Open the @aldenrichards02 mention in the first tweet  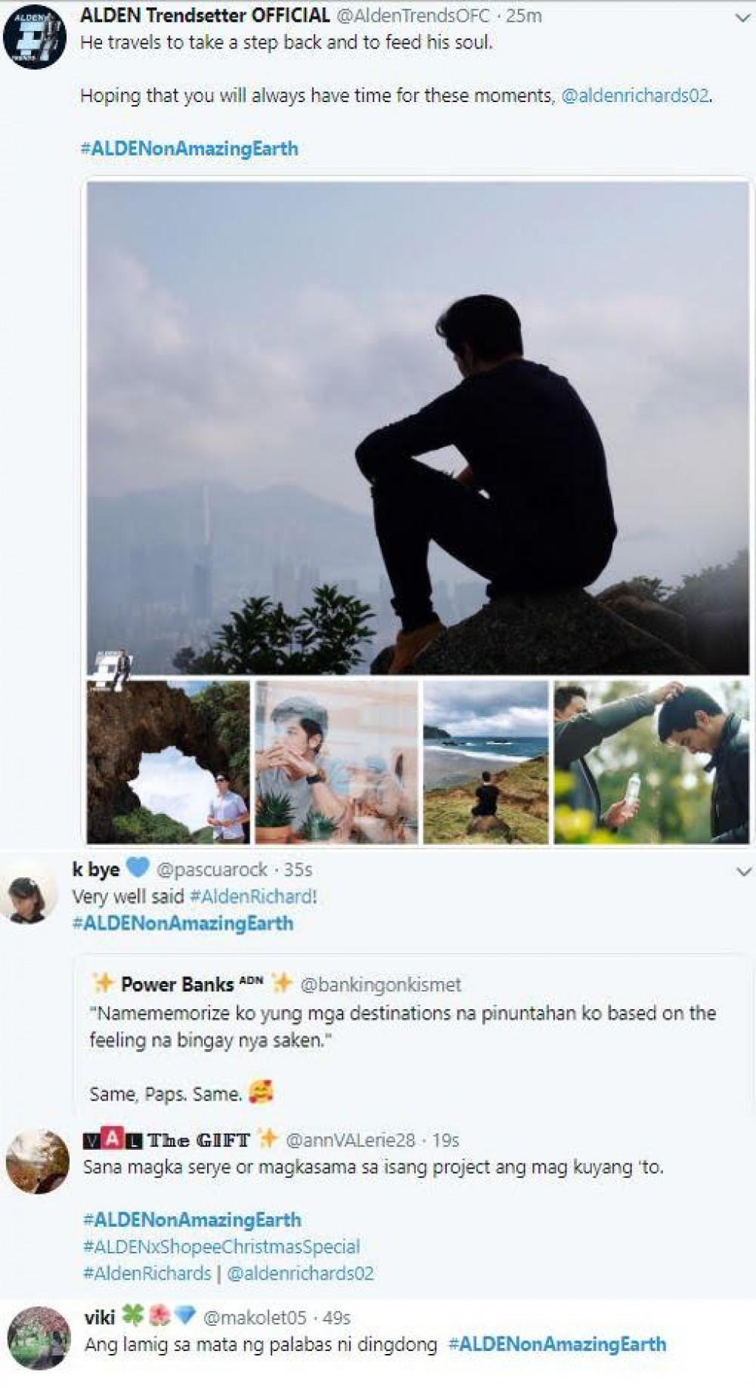coord(635,96)
